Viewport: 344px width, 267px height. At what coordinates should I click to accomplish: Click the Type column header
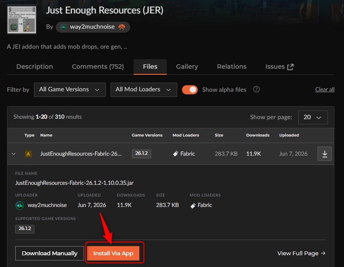(30, 135)
